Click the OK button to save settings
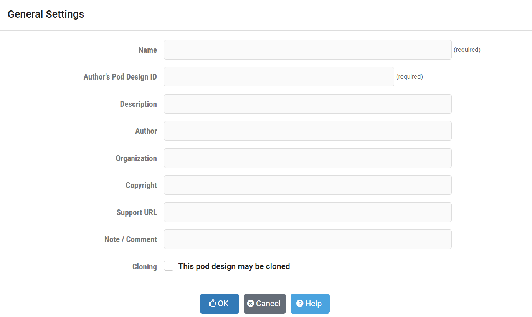 [x=219, y=304]
